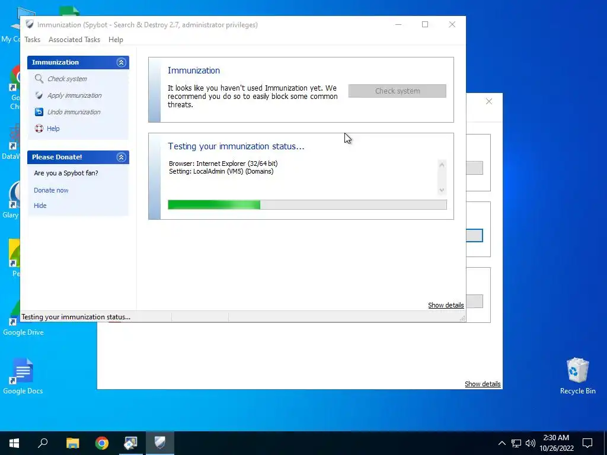The image size is (607, 455).
Task: Select the Check system sidebar text
Action: coord(67,79)
